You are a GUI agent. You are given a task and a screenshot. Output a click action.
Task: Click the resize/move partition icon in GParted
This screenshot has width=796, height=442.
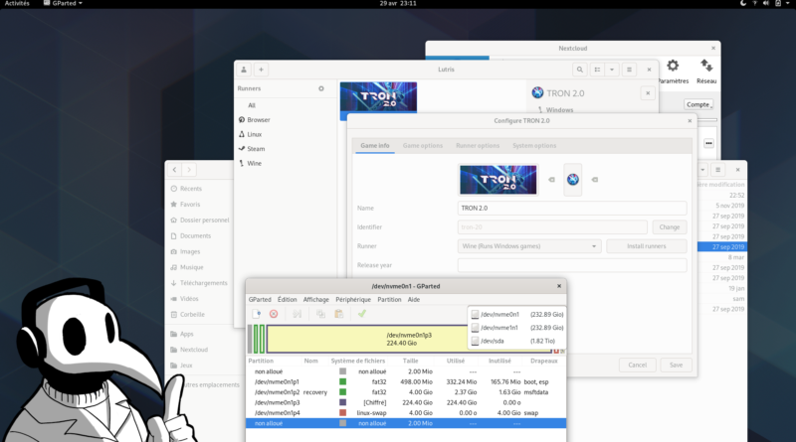click(297, 314)
